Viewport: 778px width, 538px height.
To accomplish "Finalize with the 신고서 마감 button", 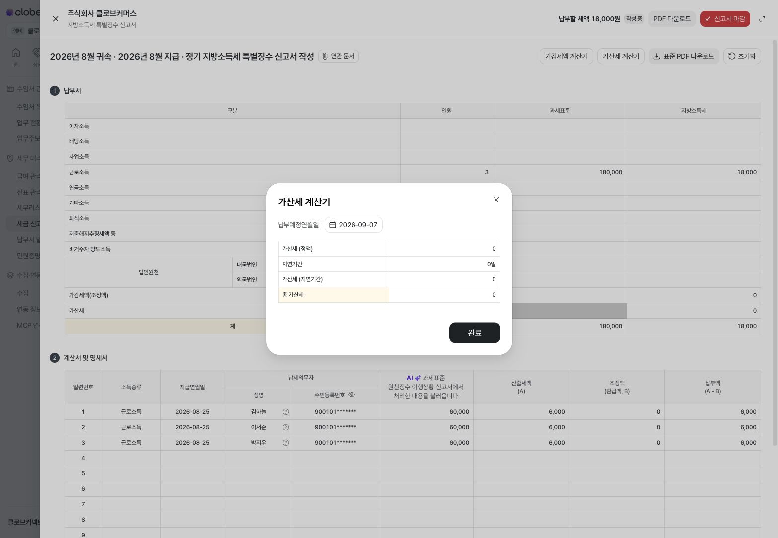I will tap(725, 19).
